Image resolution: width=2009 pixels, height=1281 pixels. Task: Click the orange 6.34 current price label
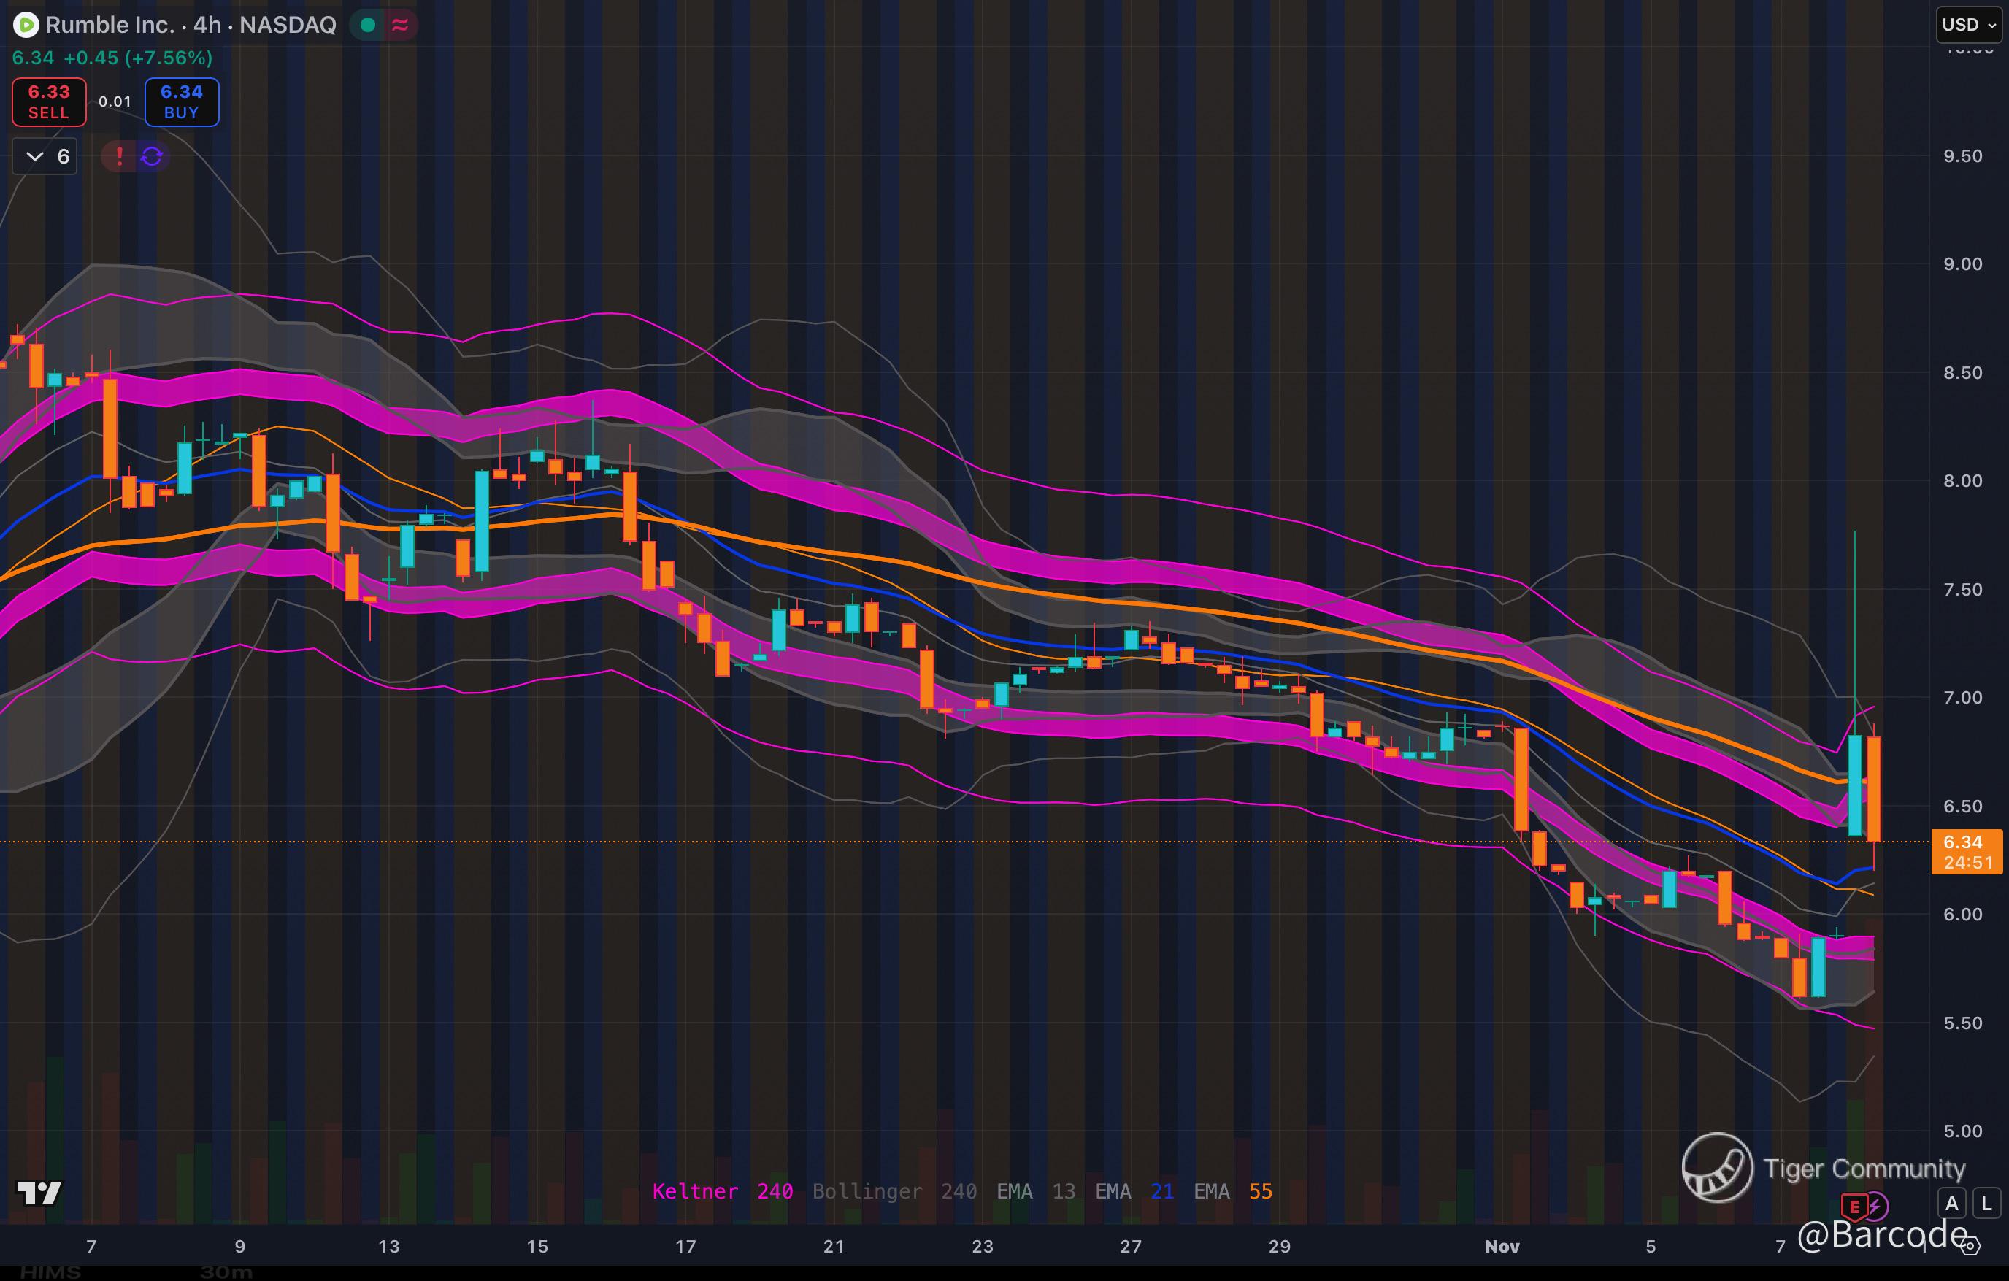coord(1967,852)
